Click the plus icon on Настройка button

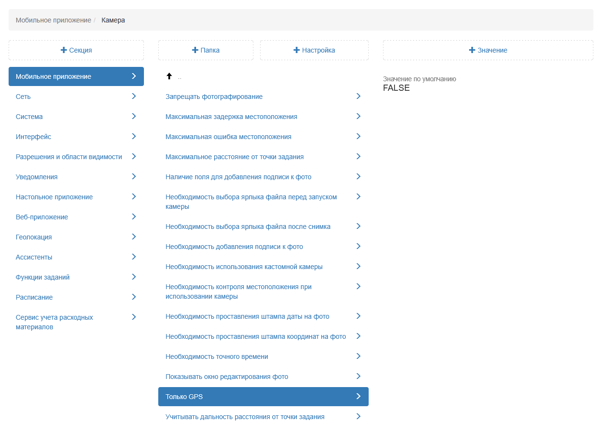296,50
